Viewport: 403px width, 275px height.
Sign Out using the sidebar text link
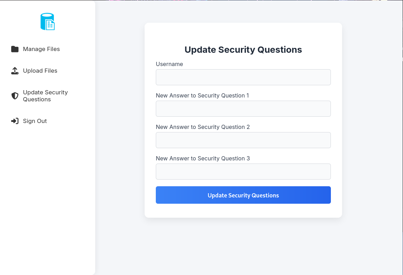pos(35,121)
